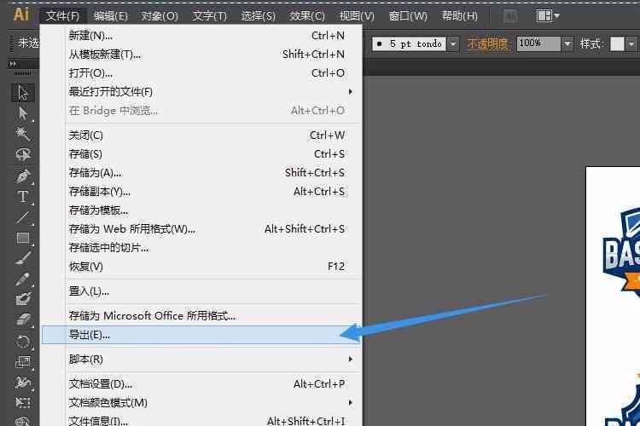Expand 文档颜色模式(M) submenu
Viewport: 640px width, 426px height.
(201, 403)
